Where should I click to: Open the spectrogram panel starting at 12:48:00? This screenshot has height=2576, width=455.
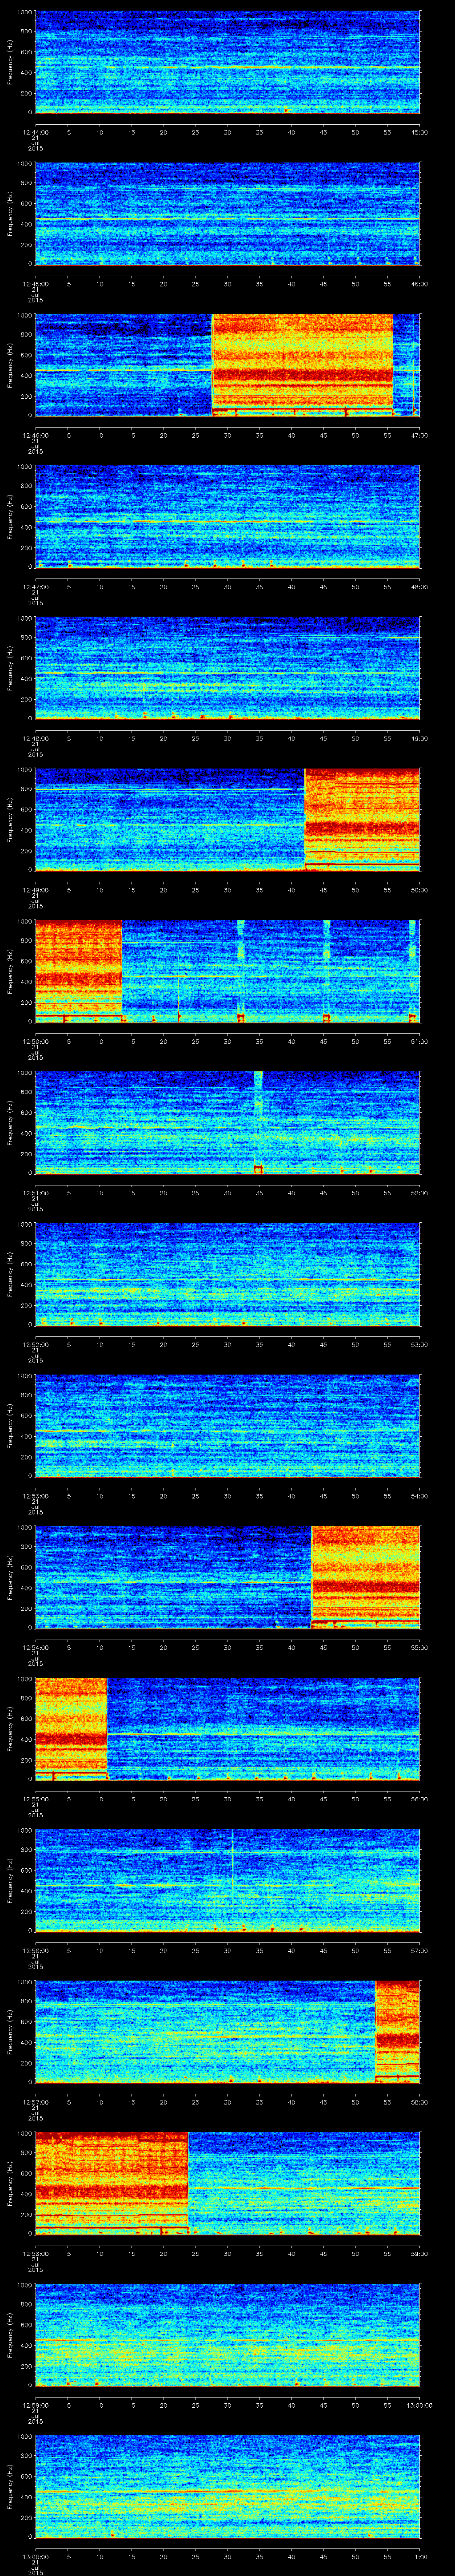[x=228, y=668]
